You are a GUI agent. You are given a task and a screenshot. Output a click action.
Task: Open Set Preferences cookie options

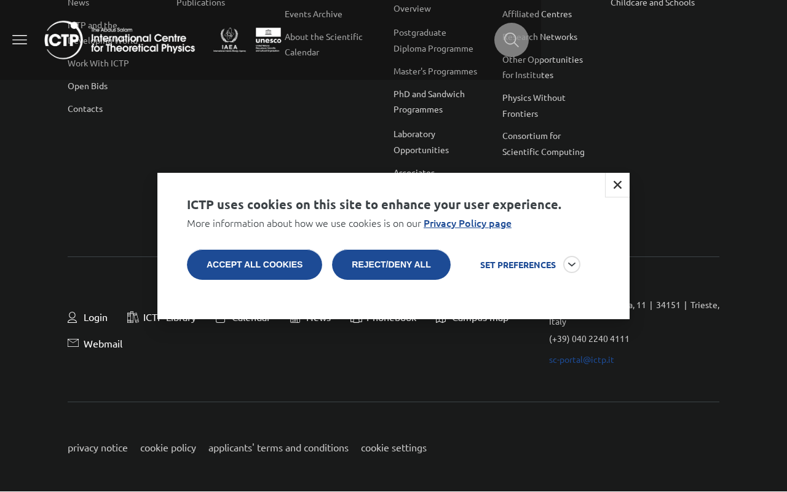pos(518,265)
